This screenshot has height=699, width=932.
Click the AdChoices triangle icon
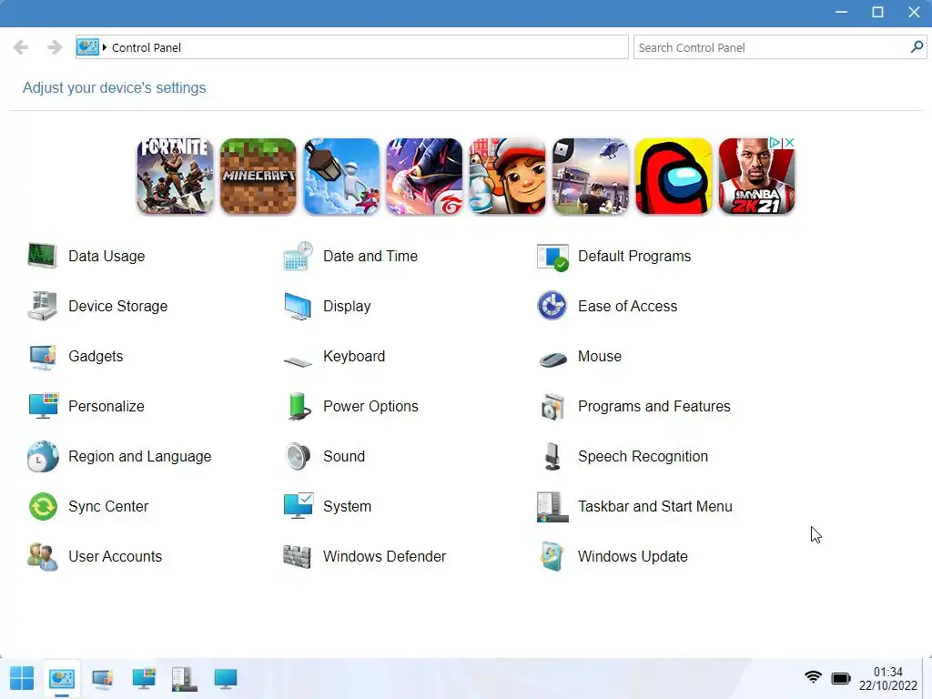pyautogui.click(x=775, y=143)
